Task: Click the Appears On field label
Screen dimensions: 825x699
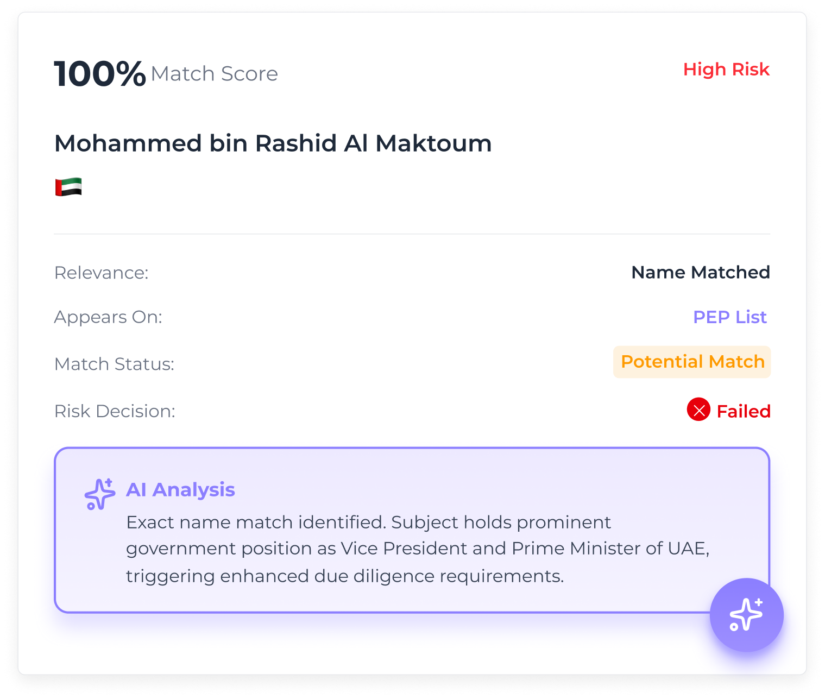Action: [x=108, y=317]
